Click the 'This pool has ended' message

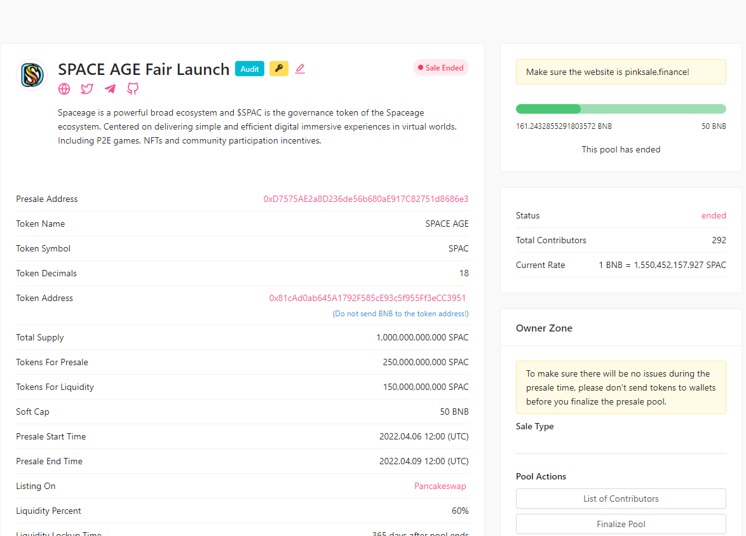pos(621,149)
